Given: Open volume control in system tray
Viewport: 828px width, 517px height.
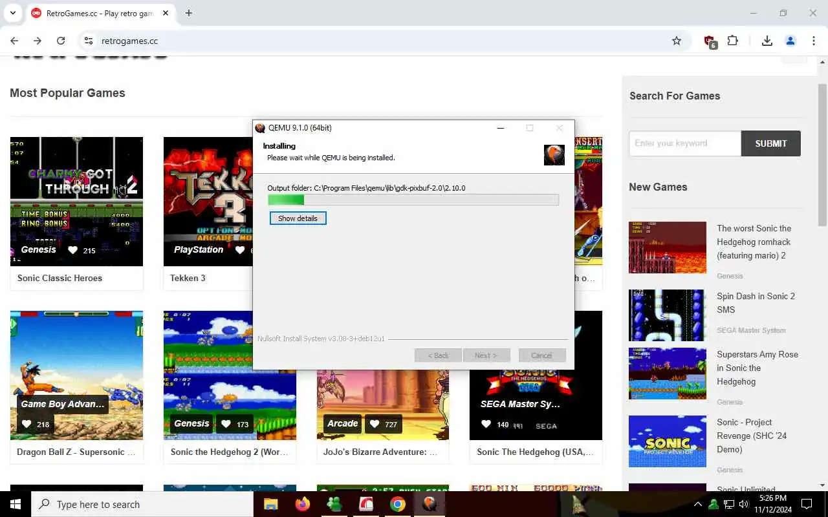Looking at the screenshot, I should tap(744, 504).
